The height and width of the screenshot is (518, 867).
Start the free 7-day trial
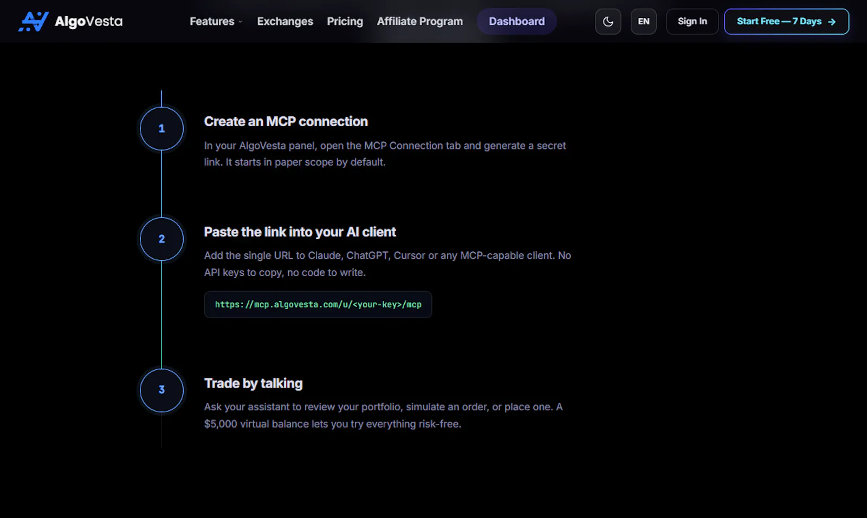click(786, 22)
